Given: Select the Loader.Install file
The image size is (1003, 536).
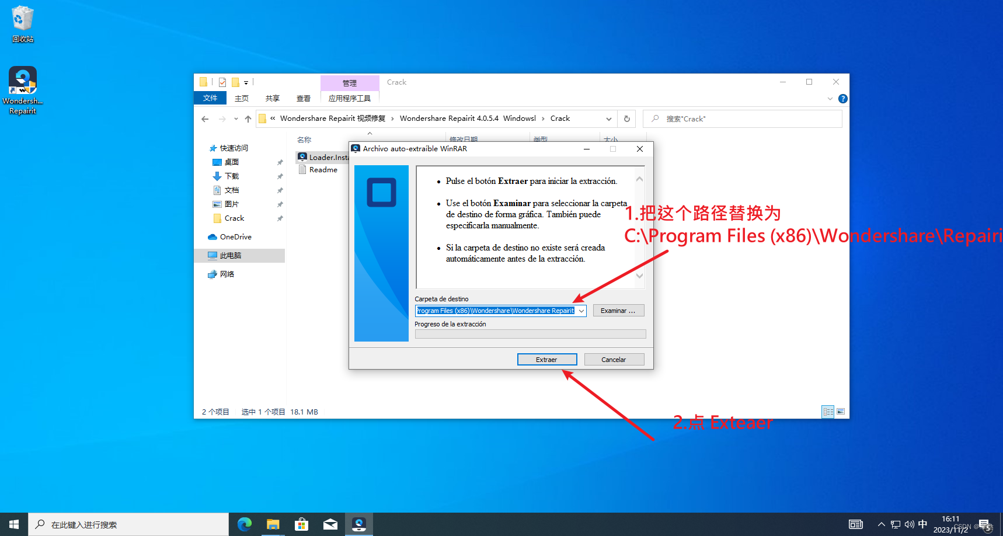Looking at the screenshot, I should tap(323, 157).
